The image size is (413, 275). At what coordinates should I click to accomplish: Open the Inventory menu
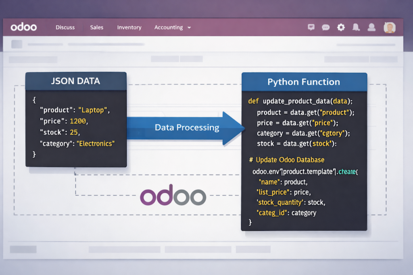tap(129, 27)
